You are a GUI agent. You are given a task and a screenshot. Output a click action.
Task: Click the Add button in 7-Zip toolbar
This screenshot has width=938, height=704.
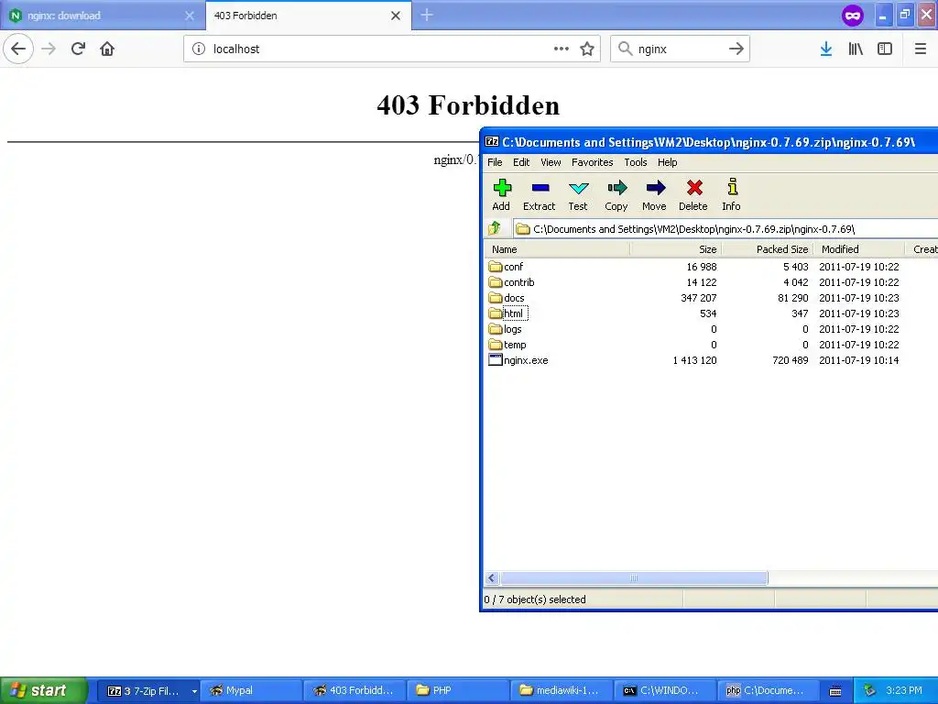click(x=501, y=195)
